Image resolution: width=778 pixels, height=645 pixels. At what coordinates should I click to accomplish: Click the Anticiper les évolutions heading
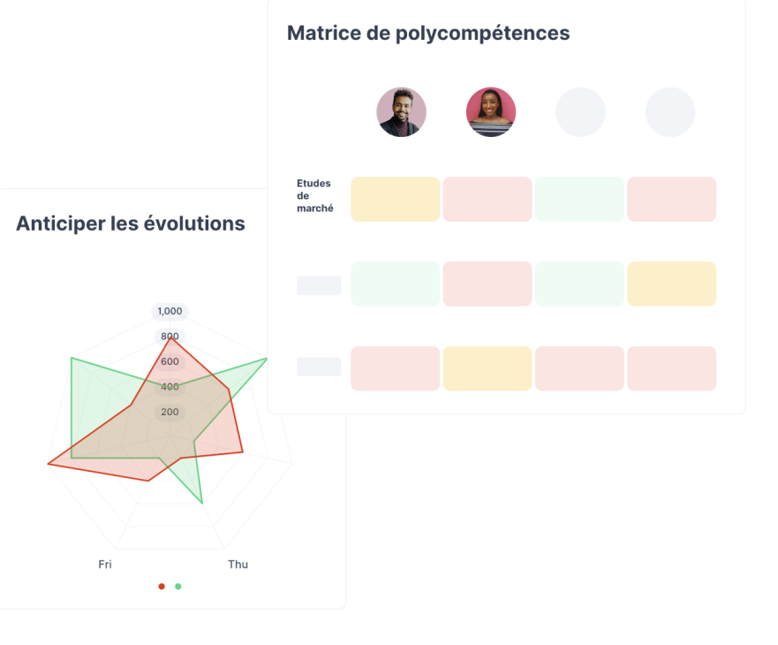coord(131,224)
